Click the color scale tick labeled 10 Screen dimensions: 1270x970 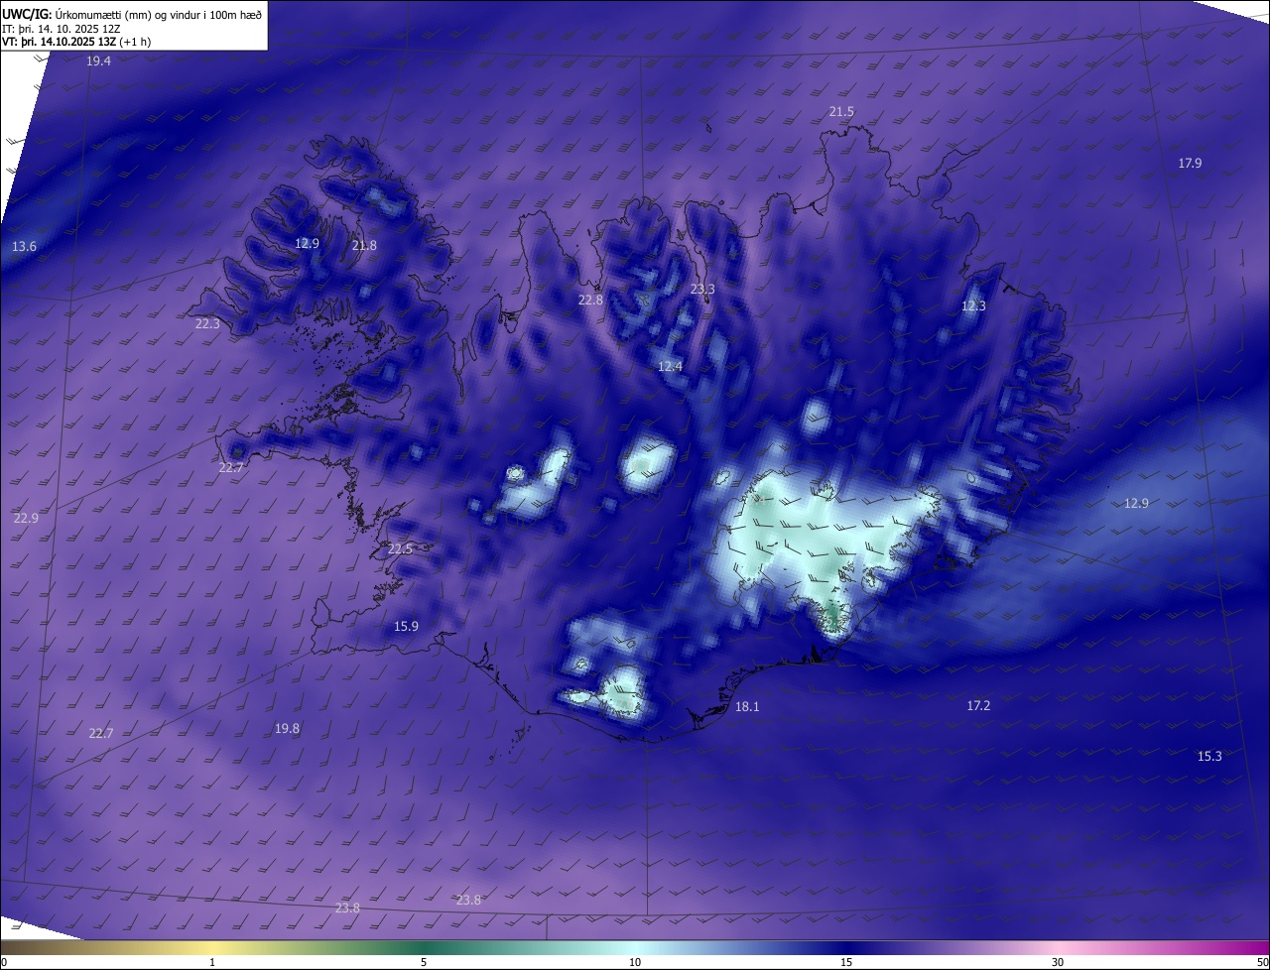635,962
